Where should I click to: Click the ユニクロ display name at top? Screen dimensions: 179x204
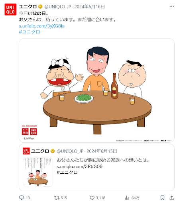pos(28,6)
